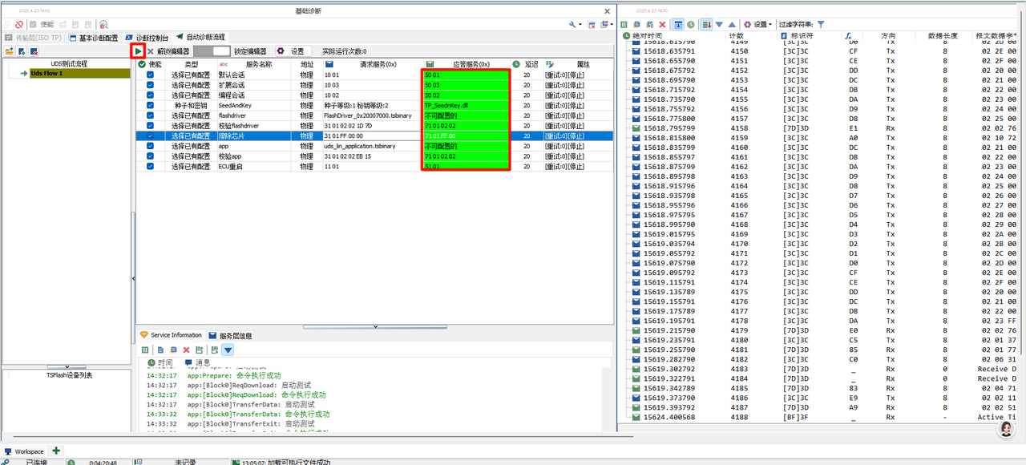The height and width of the screenshot is (465, 1026).
Task: Click the green-red sort icon in trace toolbar
Action: pyautogui.click(x=706, y=24)
